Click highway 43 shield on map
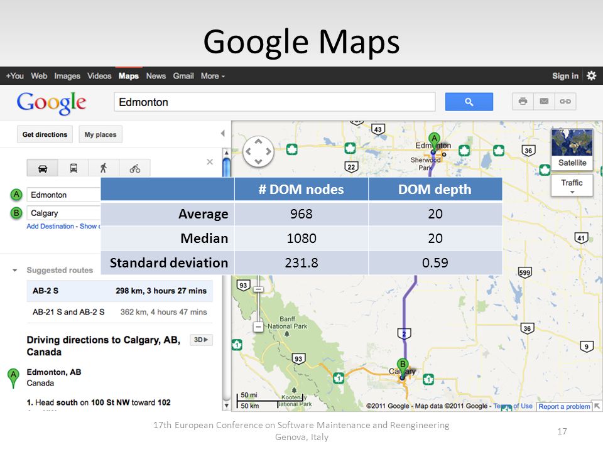 [x=378, y=129]
